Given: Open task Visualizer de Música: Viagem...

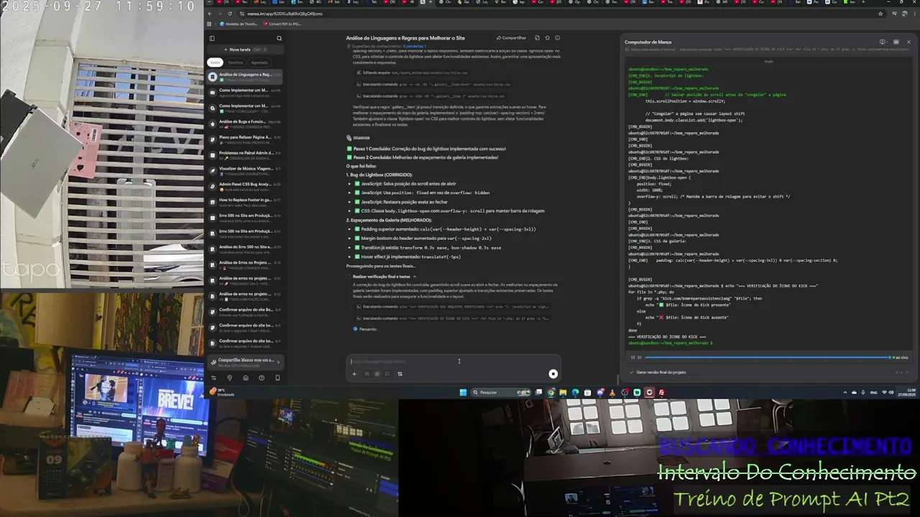Looking at the screenshot, I should (x=245, y=171).
